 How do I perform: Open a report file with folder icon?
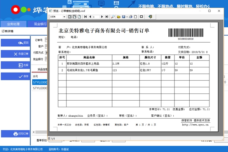coord(119,17)
